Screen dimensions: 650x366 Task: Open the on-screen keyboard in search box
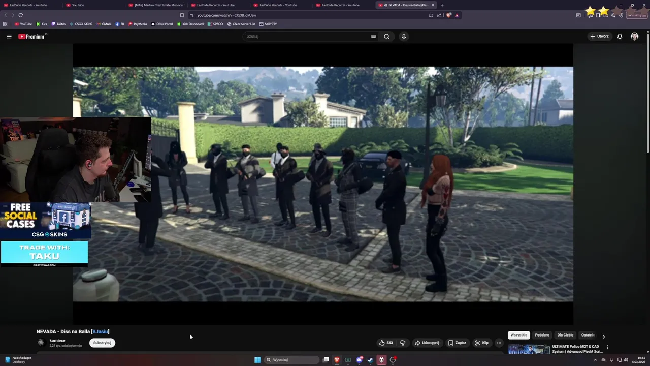pyautogui.click(x=373, y=37)
